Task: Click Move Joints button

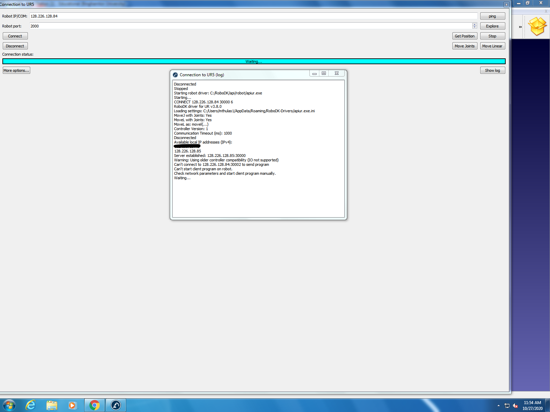Action: point(465,46)
